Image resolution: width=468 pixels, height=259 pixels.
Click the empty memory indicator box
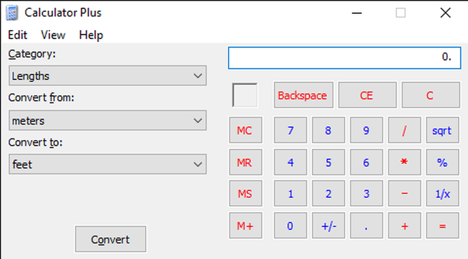coord(245,95)
